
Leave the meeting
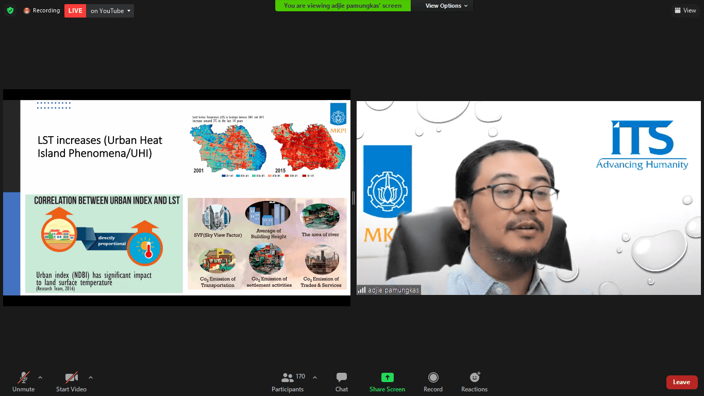click(x=681, y=382)
